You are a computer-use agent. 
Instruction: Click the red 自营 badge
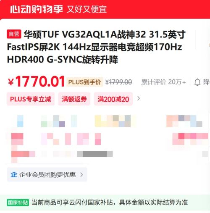coord(14,34)
